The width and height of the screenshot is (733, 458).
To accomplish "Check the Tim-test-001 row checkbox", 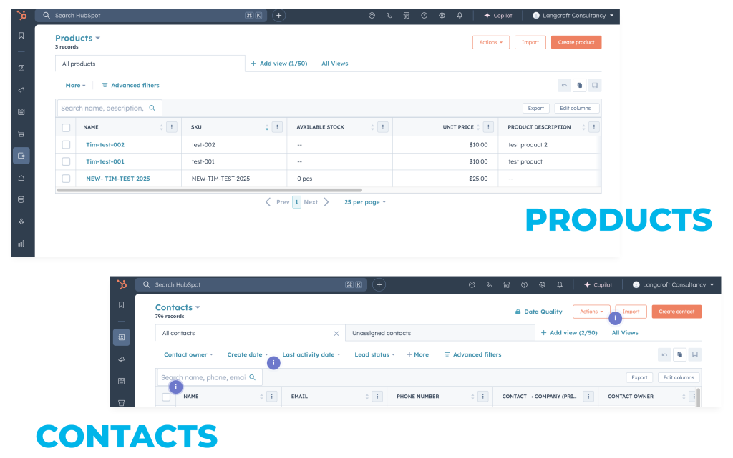I will tap(66, 161).
